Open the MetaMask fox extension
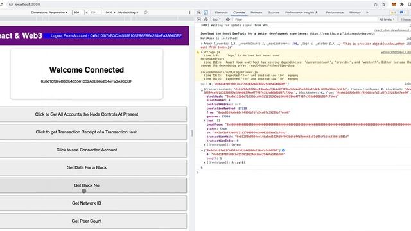The width and height of the screenshot is (411, 231). 394,4
